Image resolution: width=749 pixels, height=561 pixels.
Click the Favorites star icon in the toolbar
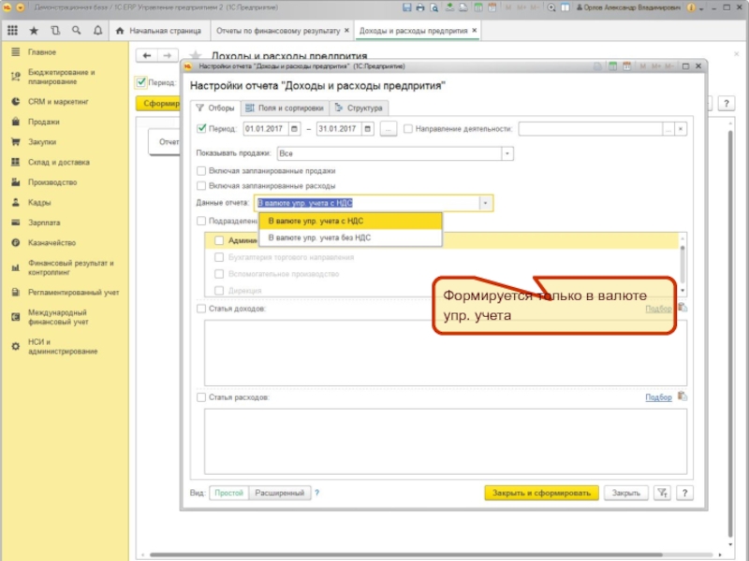click(x=34, y=31)
